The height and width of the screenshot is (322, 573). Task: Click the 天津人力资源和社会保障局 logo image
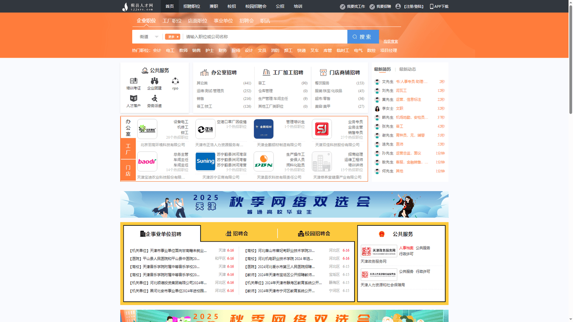point(379,275)
